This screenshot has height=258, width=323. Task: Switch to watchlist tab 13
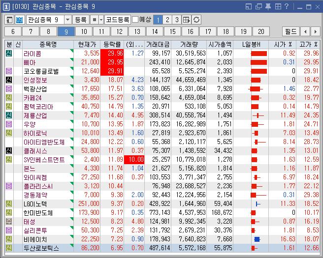[137, 31]
